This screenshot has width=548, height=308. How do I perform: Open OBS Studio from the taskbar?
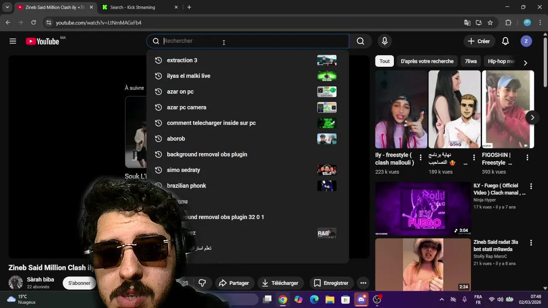coord(377,299)
